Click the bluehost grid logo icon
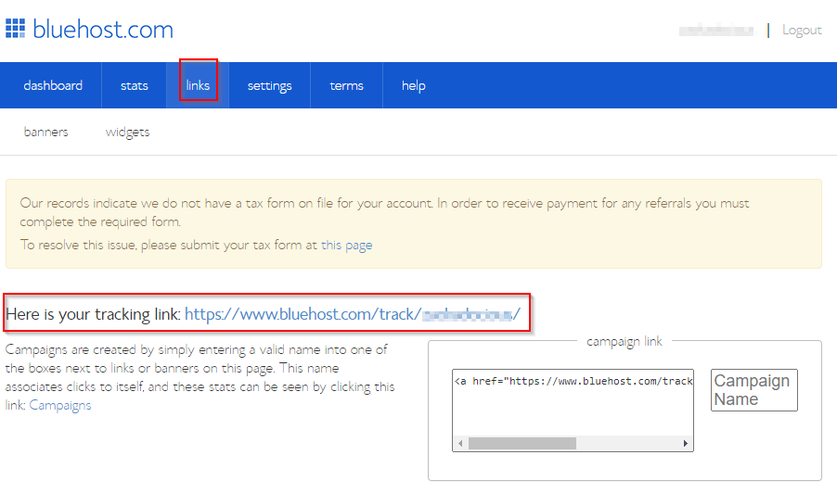The image size is (837, 493). 16,29
